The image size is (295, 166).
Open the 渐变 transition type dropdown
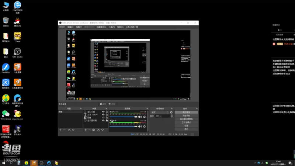pyautogui.click(x=160, y=113)
